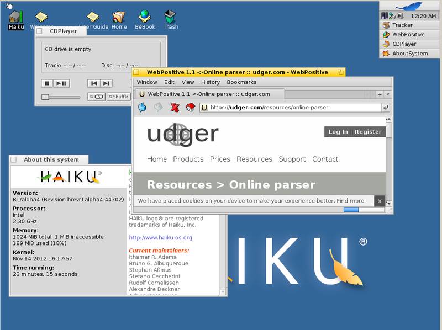Click the Haiku leaf Deskbar menu
This screenshot has width=442, height=330.
click(x=409, y=6)
